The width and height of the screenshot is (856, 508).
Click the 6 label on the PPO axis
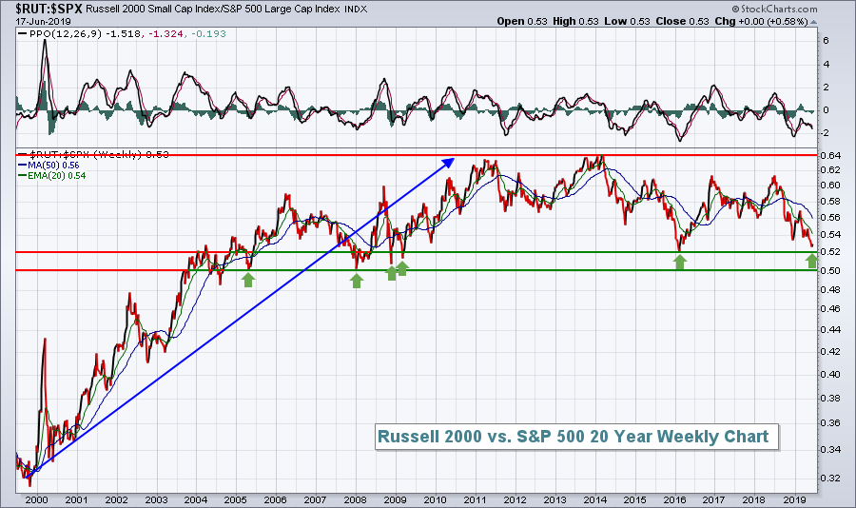(x=826, y=40)
